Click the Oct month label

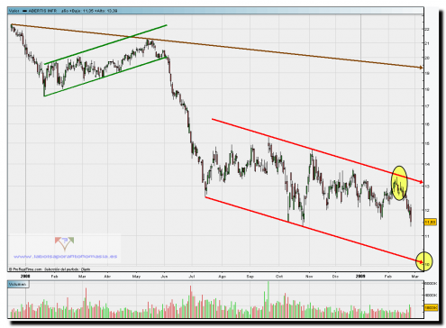(x=279, y=277)
